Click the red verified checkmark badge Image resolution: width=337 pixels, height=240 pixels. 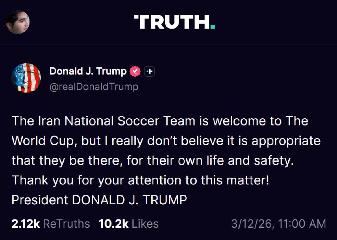[135, 72]
